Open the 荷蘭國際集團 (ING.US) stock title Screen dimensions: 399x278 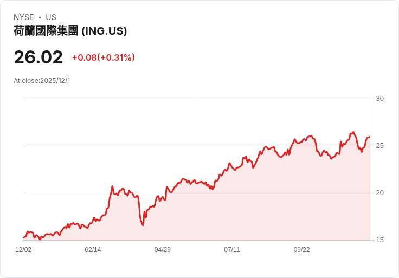70,31
